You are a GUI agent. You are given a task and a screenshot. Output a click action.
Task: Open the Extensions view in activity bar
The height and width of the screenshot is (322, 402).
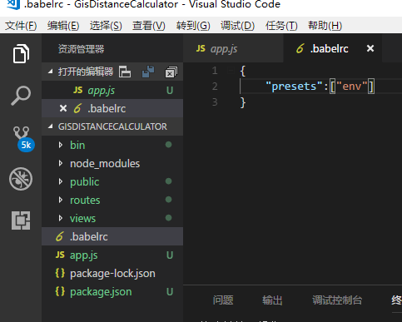[x=21, y=220]
